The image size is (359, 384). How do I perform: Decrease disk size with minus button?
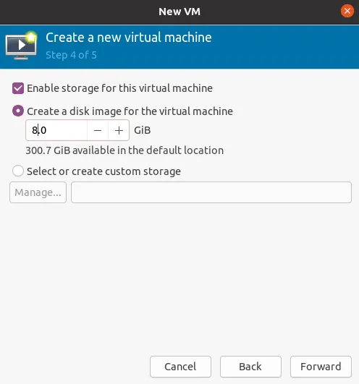98,130
